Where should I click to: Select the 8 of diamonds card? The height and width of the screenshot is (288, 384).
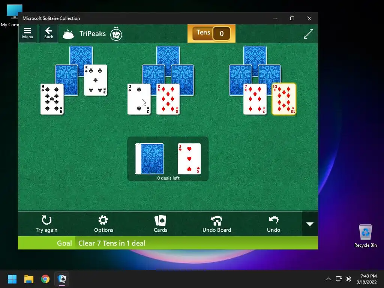pyautogui.click(x=168, y=99)
